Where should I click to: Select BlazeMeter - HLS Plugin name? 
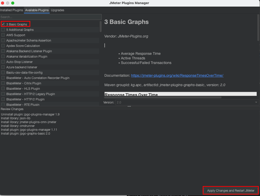[23, 89]
